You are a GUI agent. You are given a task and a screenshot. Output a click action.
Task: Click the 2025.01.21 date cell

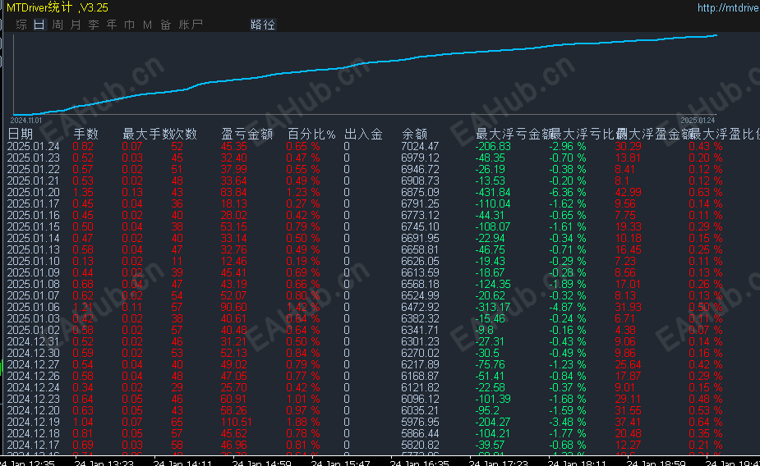[x=34, y=180]
